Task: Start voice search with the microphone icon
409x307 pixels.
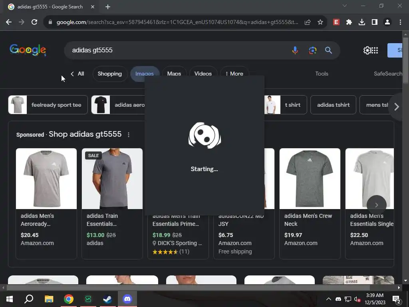Action: (x=295, y=50)
